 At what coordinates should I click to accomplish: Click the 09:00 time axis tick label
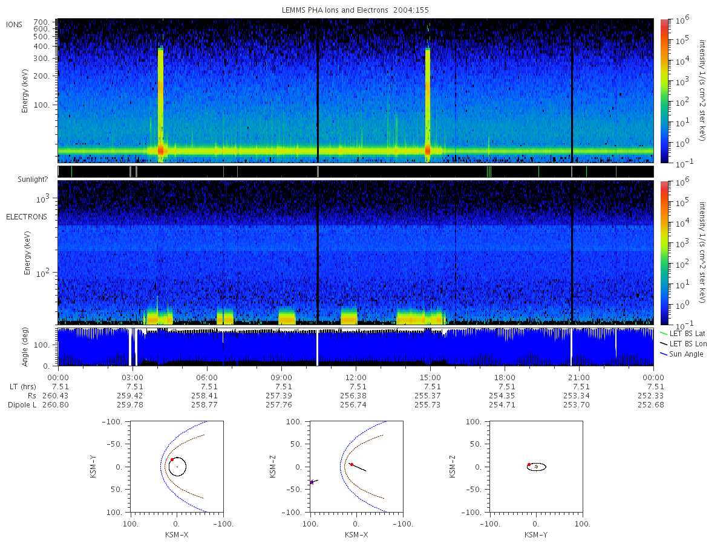281,377
